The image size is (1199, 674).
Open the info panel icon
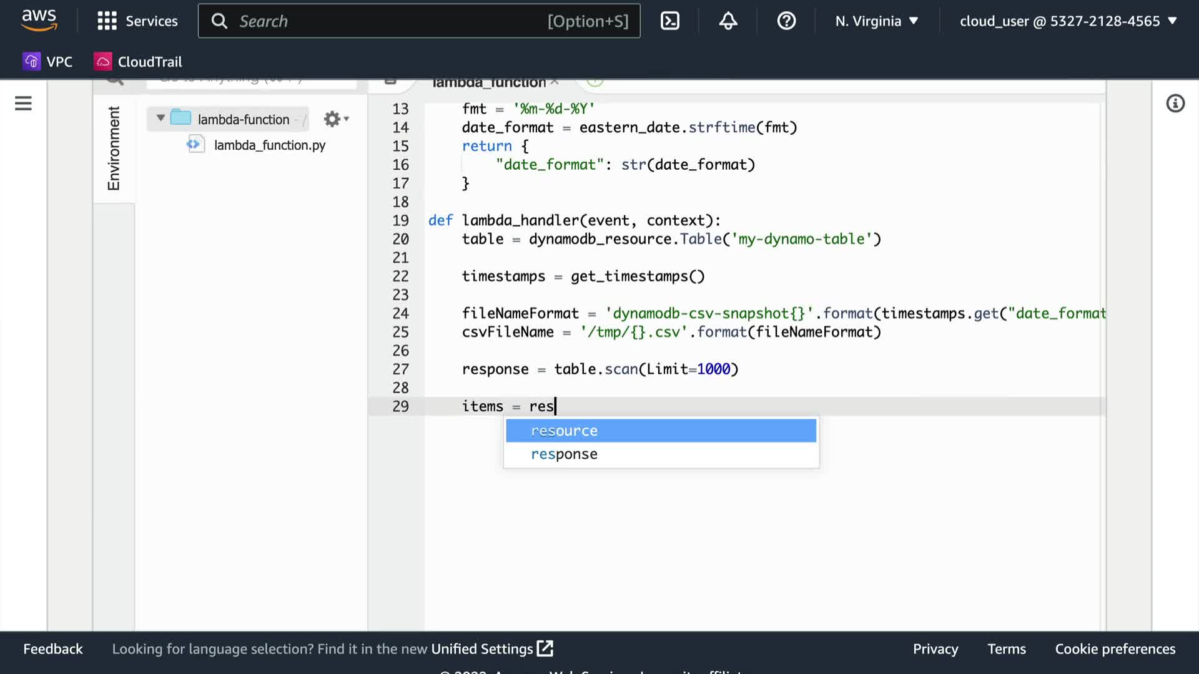(1175, 103)
